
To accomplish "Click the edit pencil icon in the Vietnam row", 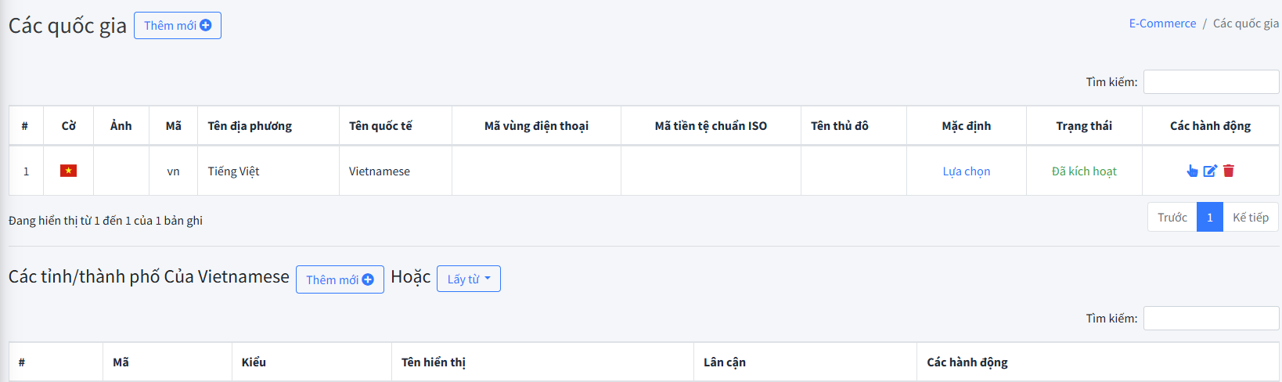I will 1210,171.
